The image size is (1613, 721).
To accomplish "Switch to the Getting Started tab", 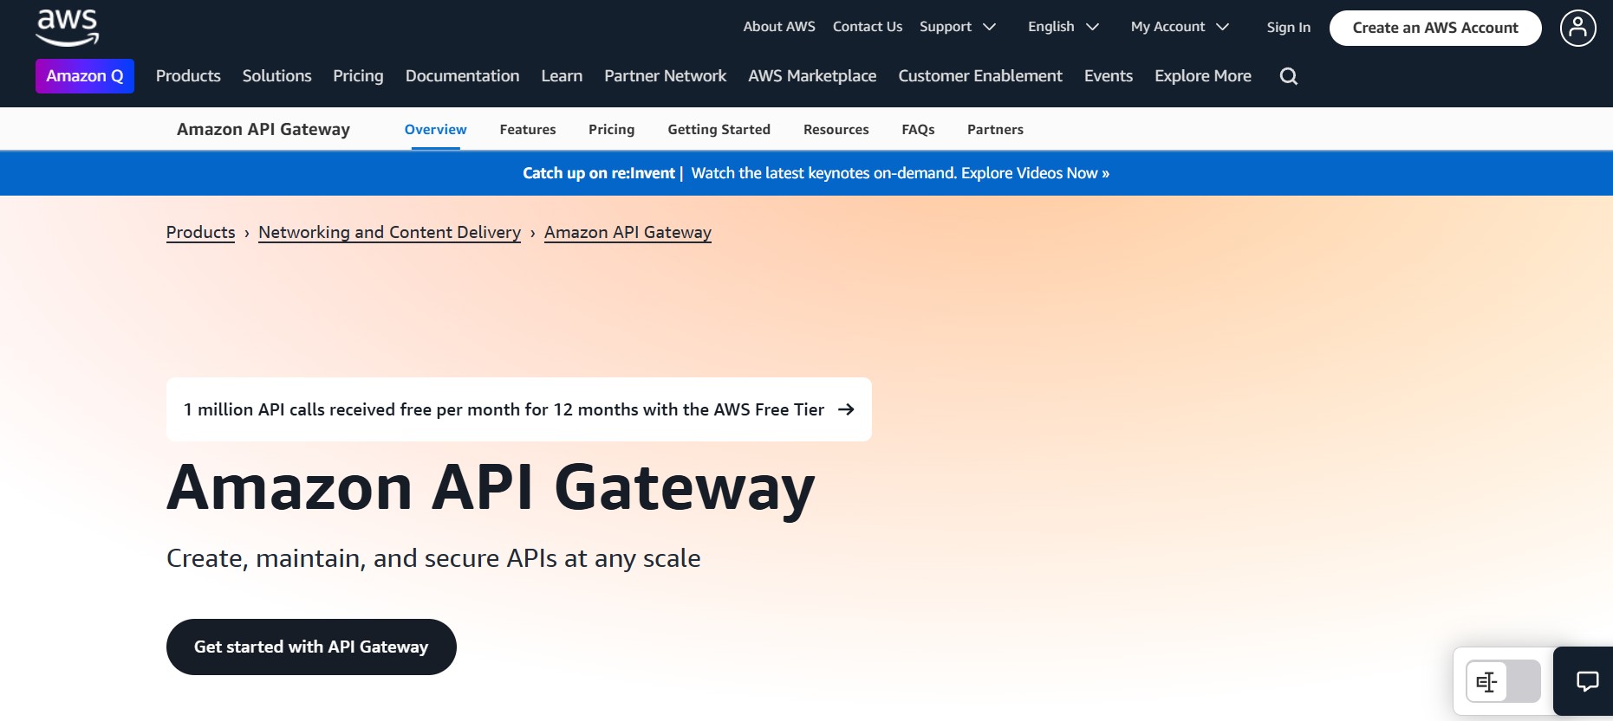I will click(x=719, y=130).
